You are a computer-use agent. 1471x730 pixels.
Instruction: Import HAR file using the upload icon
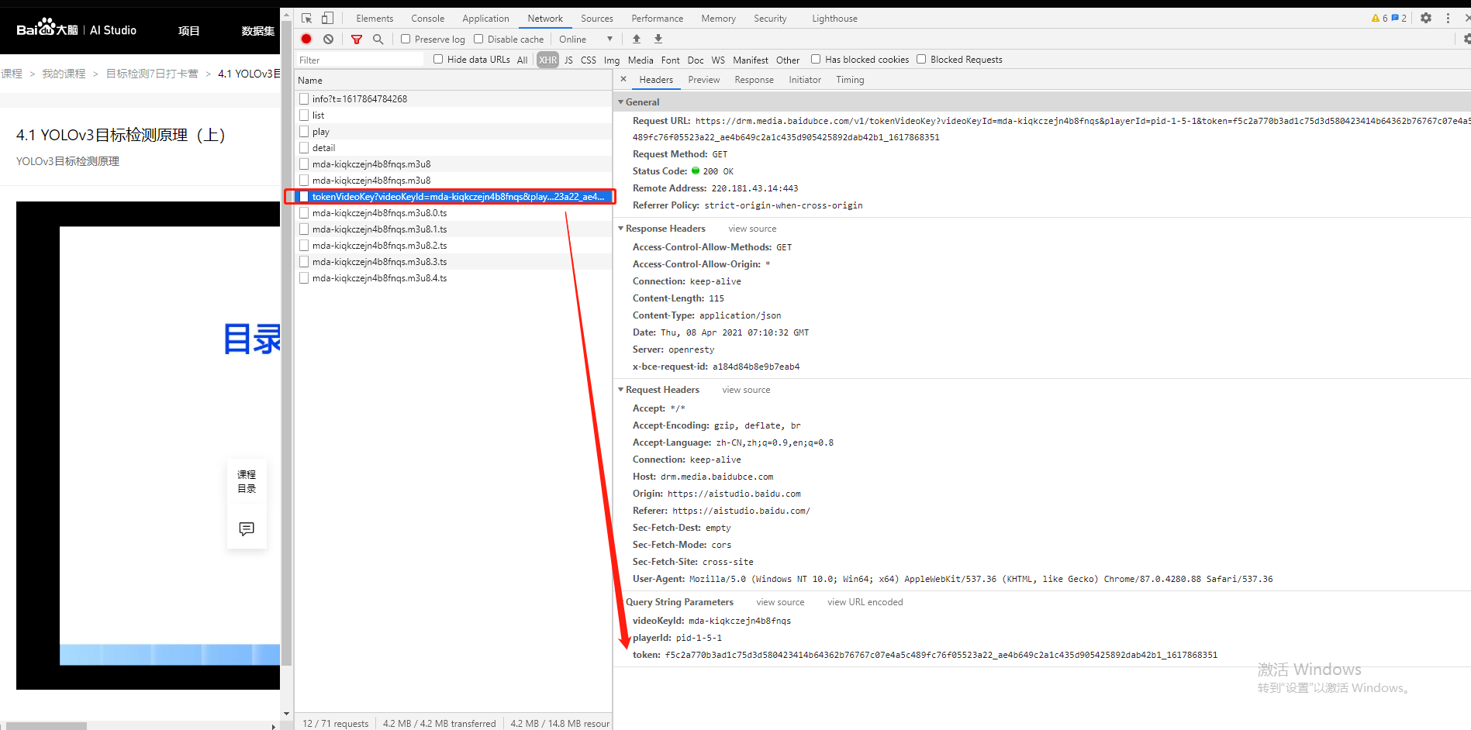636,38
